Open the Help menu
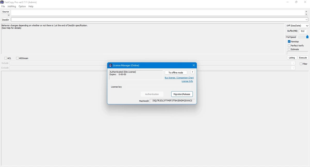The image size is (310, 167). [x=31, y=6]
